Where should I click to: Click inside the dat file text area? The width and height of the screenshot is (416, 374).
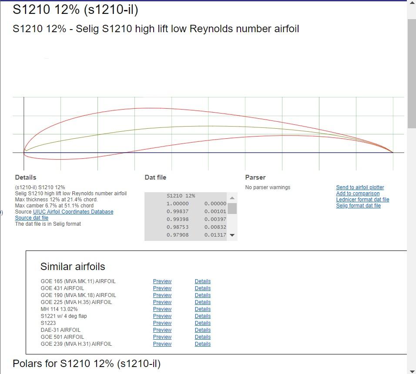[x=186, y=217]
